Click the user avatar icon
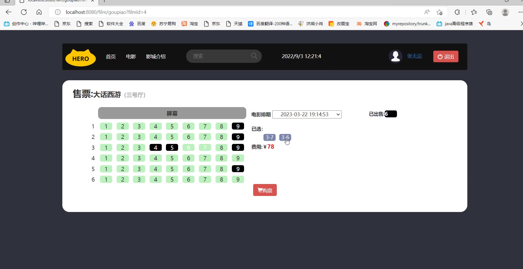 tap(395, 56)
